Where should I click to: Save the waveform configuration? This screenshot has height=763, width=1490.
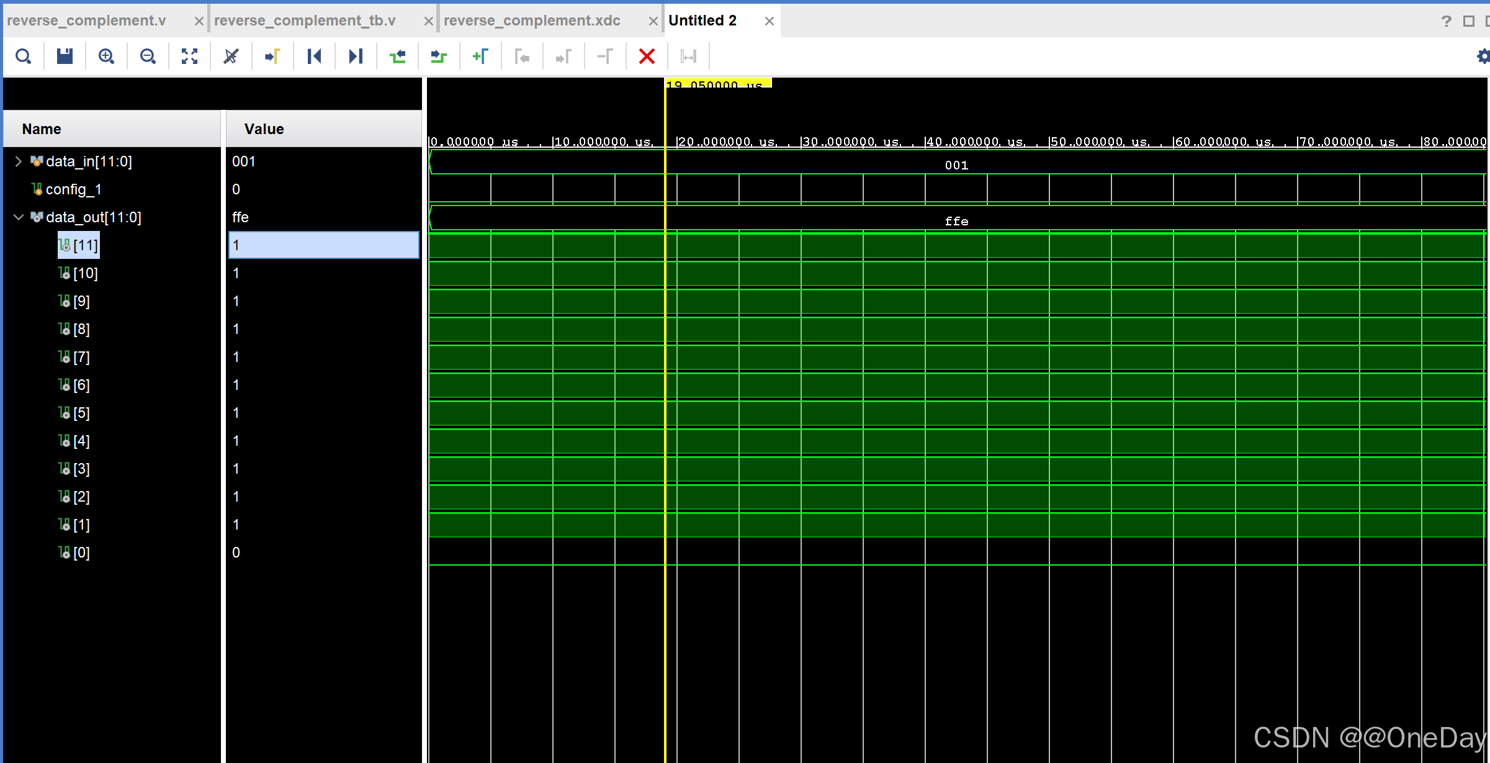(65, 56)
